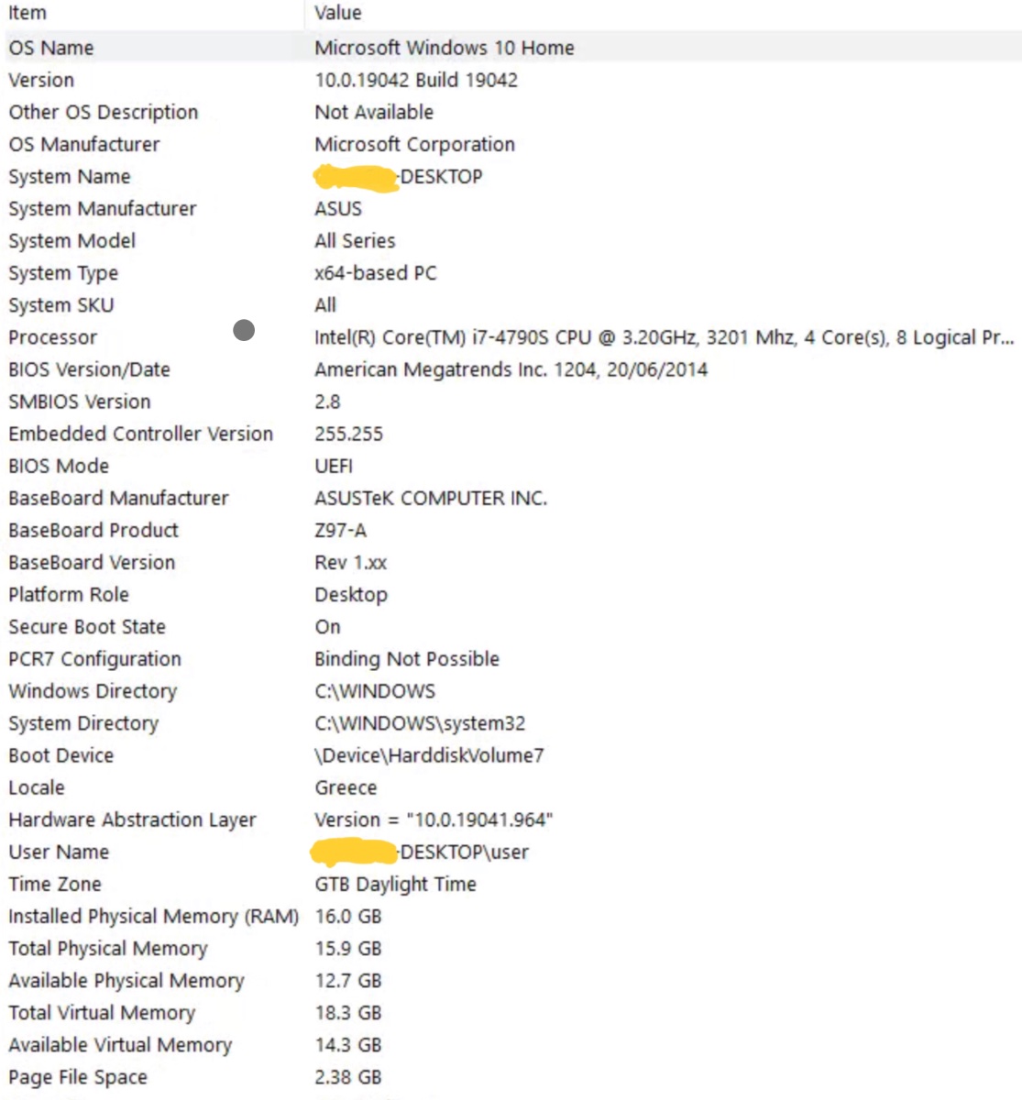
Task: Select the Boot Device row label
Action: 61,755
